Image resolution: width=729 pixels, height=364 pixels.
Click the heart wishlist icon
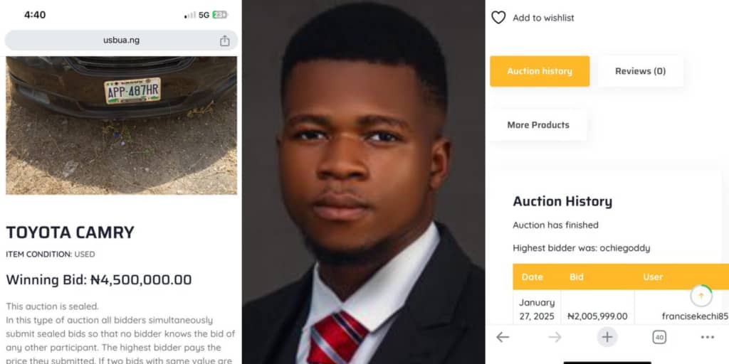pos(498,18)
